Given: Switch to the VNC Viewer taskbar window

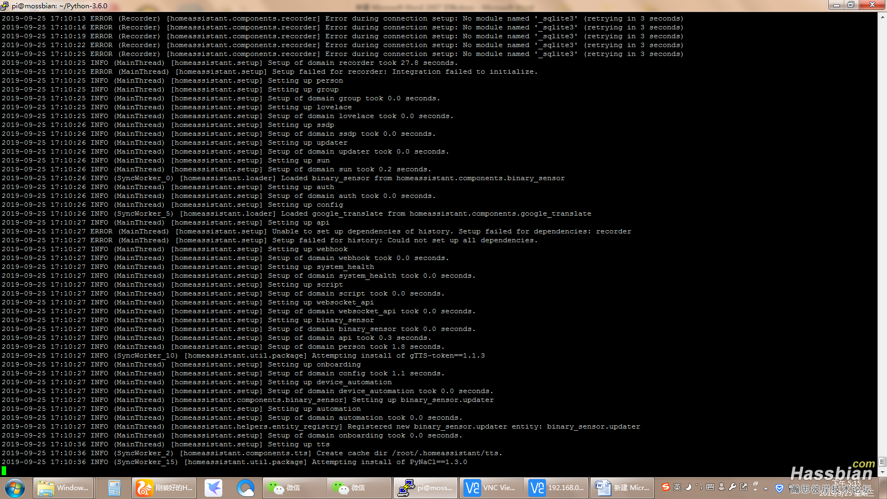Looking at the screenshot, I should coord(491,488).
